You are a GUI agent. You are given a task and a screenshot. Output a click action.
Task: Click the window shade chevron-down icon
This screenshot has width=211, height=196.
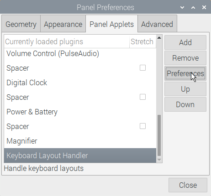182,7
